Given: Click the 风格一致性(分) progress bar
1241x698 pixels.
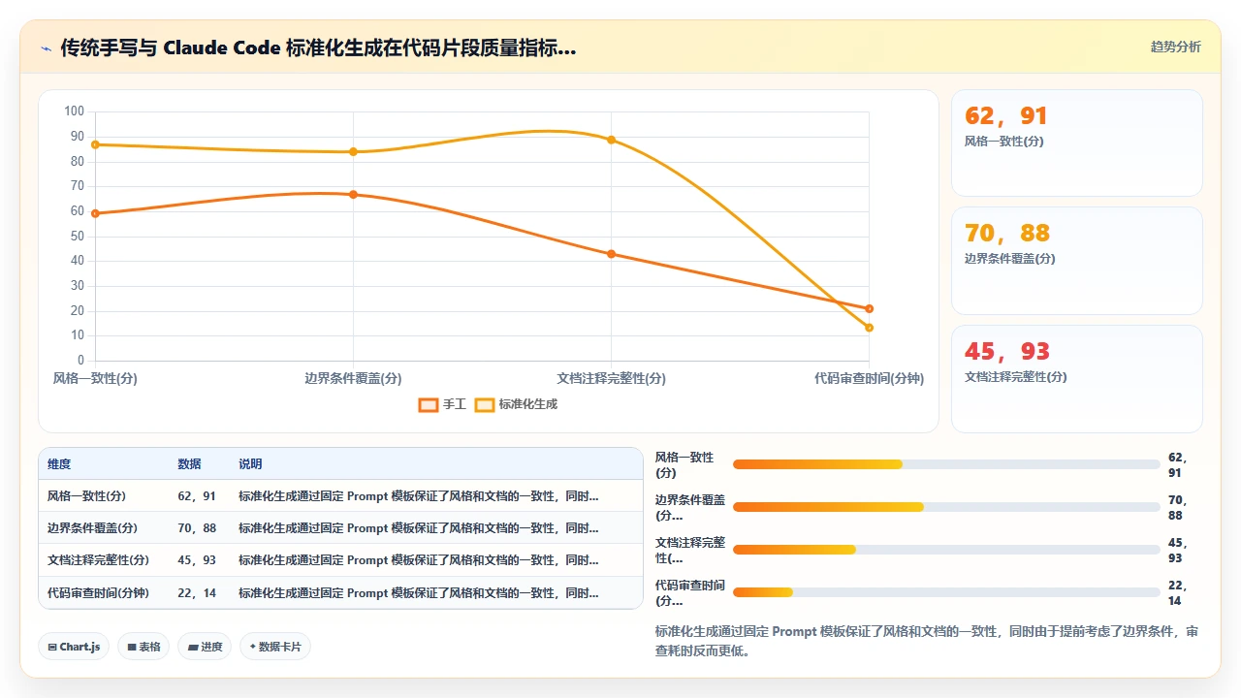Looking at the screenshot, I should (x=946, y=464).
